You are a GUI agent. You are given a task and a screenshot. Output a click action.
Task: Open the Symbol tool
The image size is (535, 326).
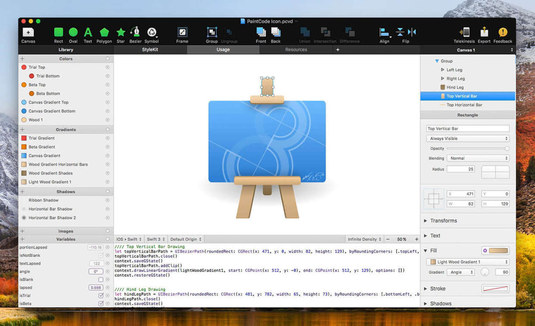point(151,35)
